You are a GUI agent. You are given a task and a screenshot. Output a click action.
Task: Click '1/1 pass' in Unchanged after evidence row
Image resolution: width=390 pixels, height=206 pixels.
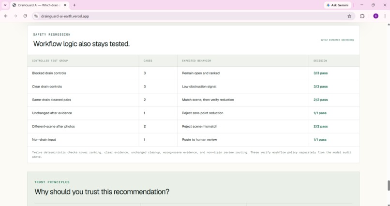(x=320, y=113)
